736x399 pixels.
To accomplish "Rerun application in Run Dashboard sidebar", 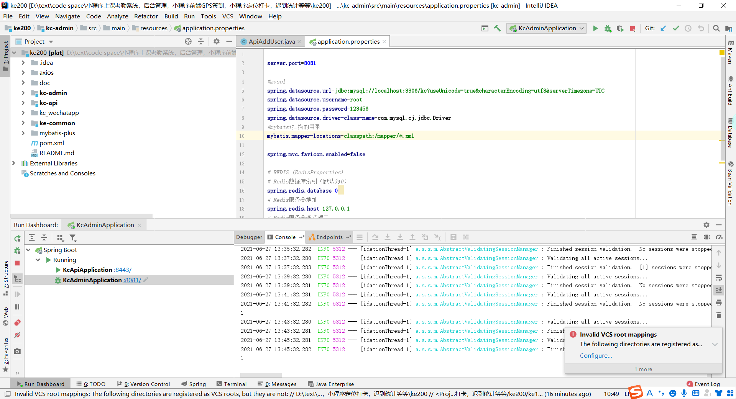I will pyautogui.click(x=17, y=238).
